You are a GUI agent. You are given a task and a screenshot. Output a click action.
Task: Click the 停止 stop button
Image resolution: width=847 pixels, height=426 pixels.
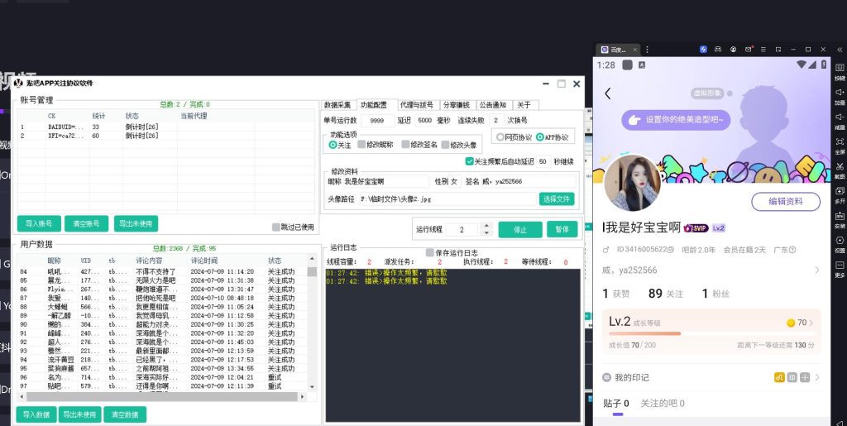pyautogui.click(x=519, y=230)
